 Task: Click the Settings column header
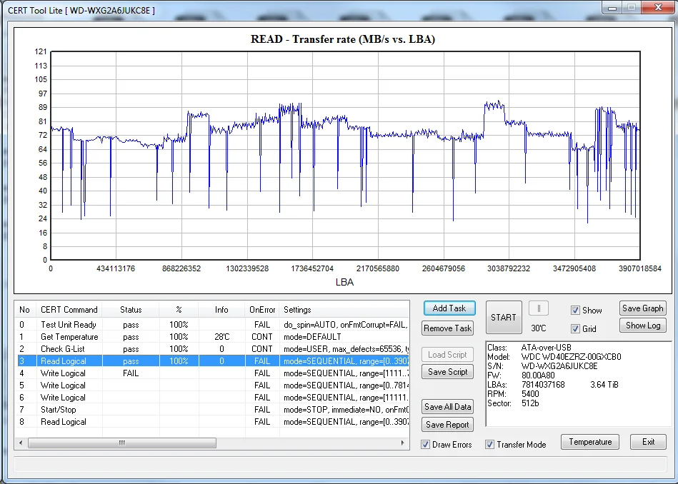pyautogui.click(x=297, y=310)
